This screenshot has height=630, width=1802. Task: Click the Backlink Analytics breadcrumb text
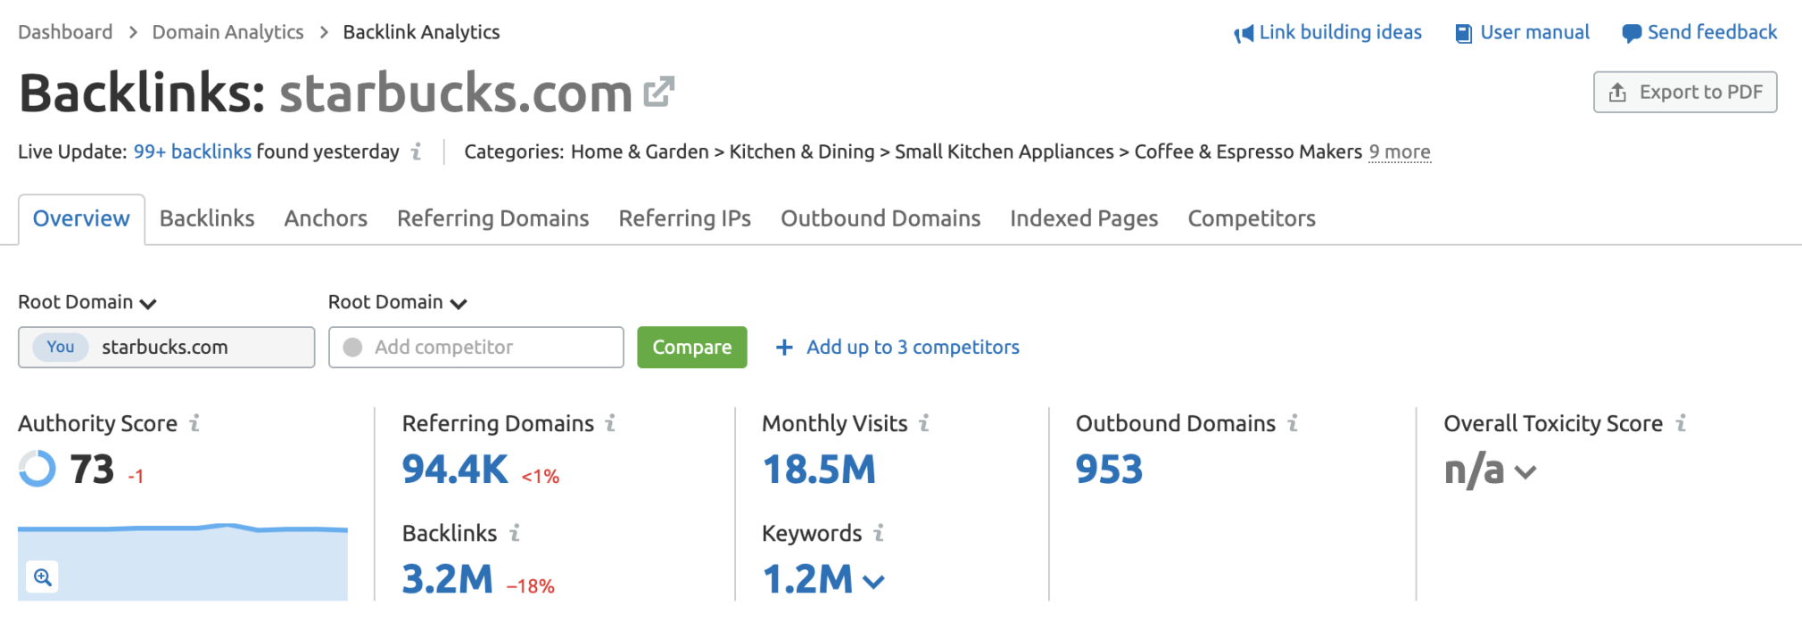click(421, 32)
